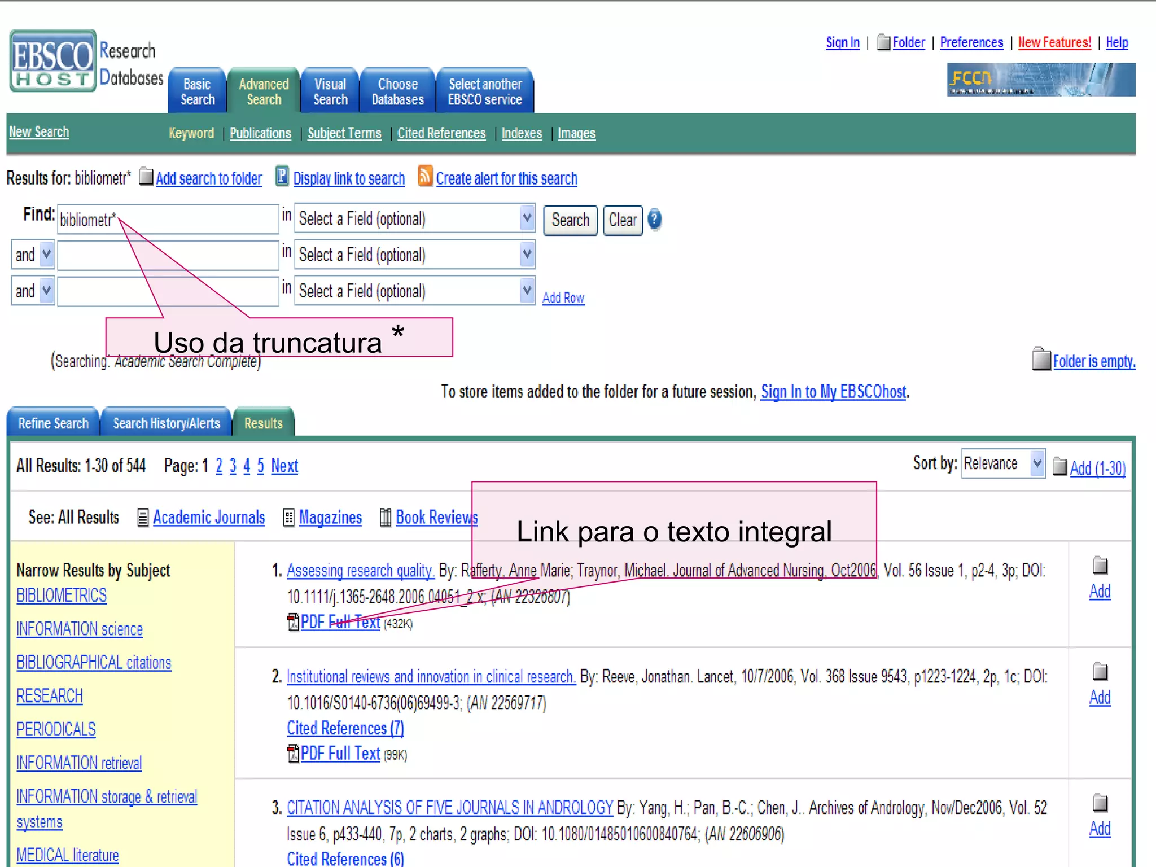Go to results page 5
The width and height of the screenshot is (1156, 867).
click(x=260, y=466)
